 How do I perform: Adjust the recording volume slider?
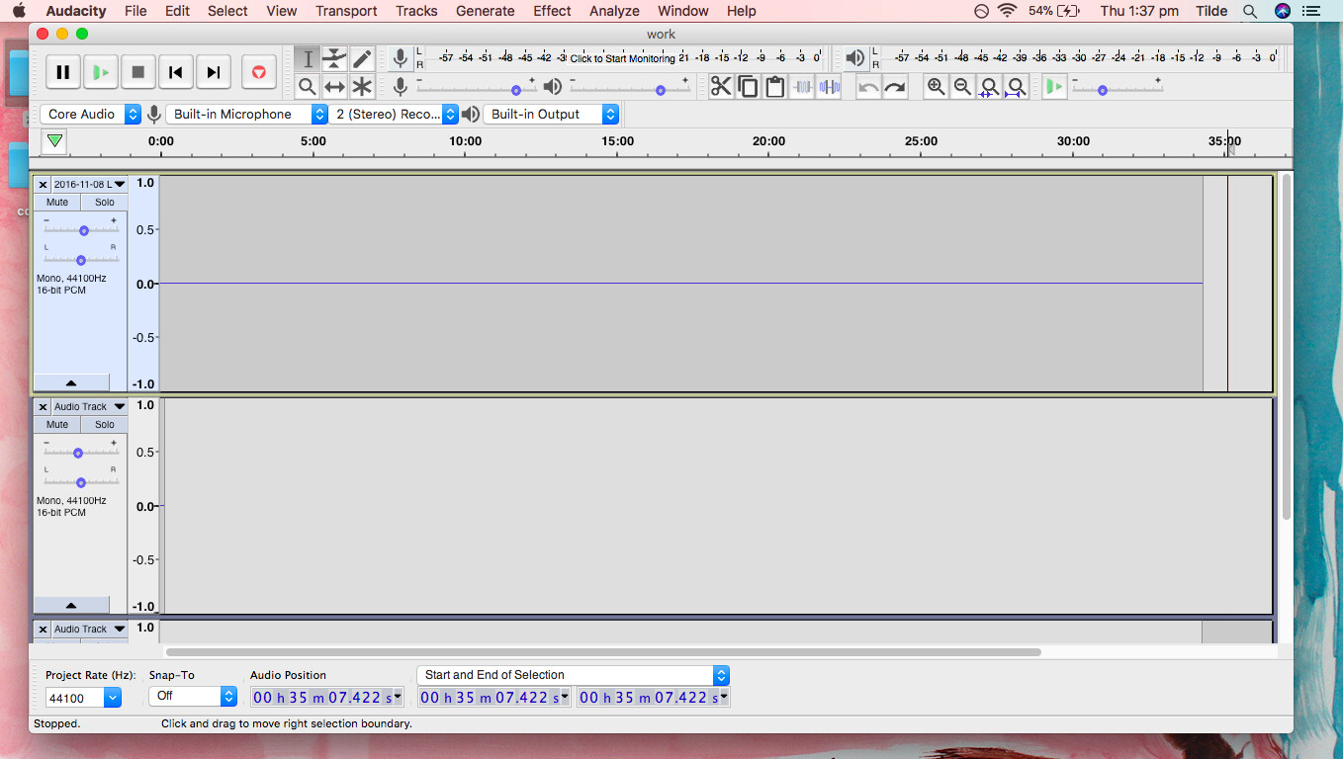pyautogui.click(x=477, y=88)
